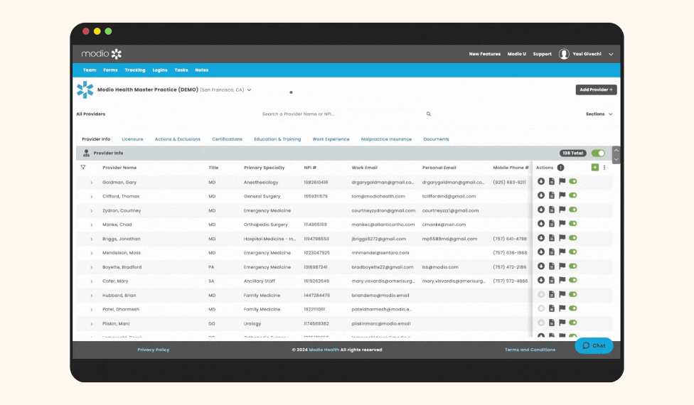Switch to the Licensure tab
The width and height of the screenshot is (694, 405).
click(x=132, y=139)
